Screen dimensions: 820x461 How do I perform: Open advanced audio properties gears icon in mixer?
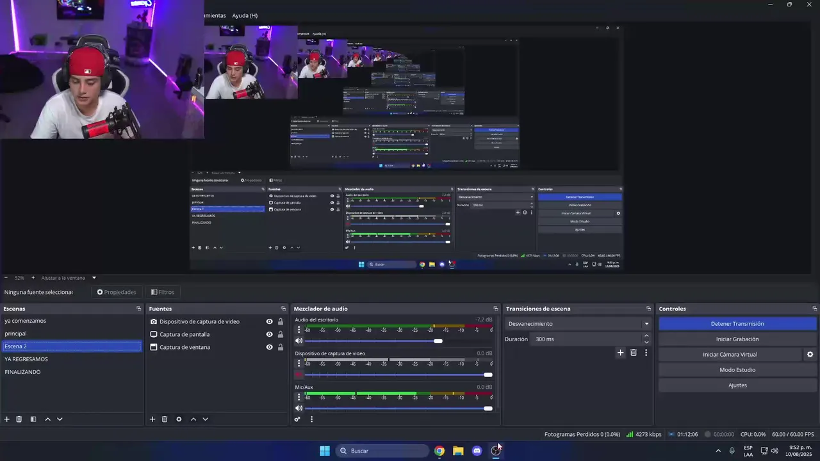(x=297, y=419)
